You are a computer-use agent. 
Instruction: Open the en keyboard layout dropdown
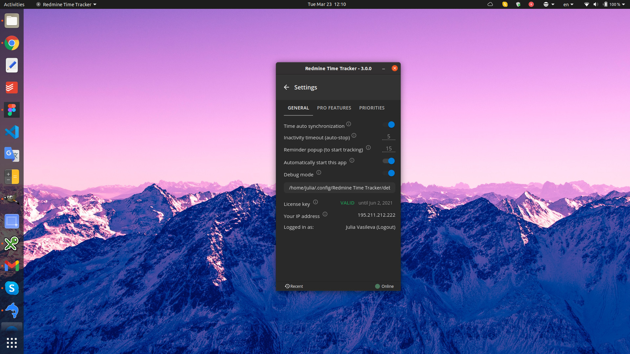coord(568,4)
